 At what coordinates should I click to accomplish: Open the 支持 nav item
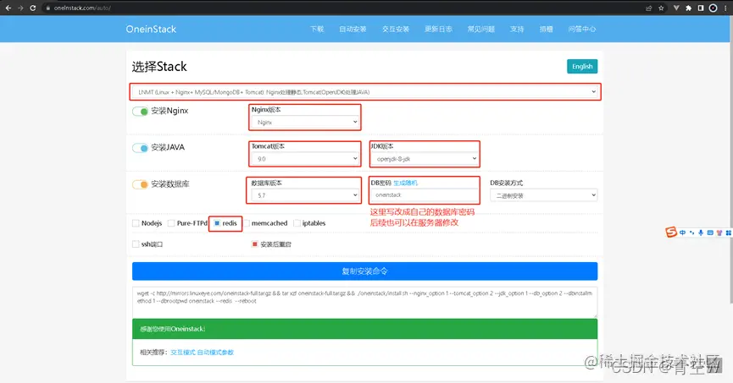pyautogui.click(x=517, y=29)
